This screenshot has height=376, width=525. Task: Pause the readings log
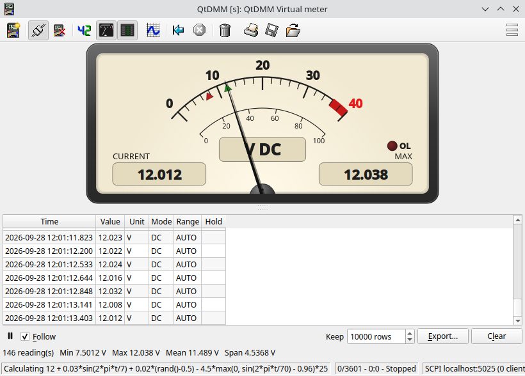[x=10, y=336]
